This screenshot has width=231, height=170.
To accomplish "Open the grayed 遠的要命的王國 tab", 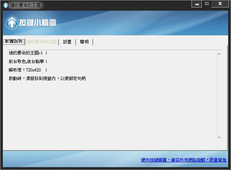I will pos(42,42).
